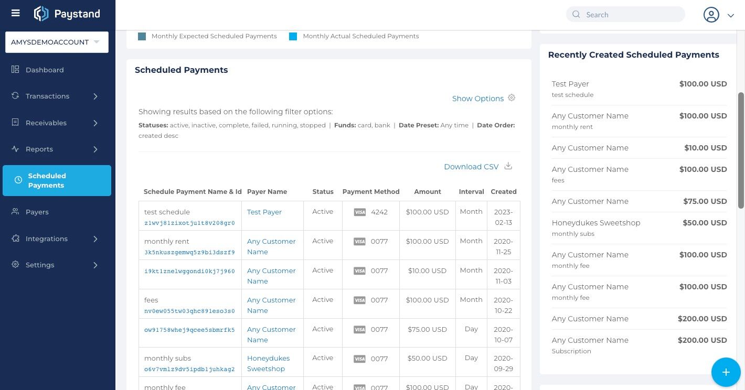The height and width of the screenshot is (390, 745).
Task: Select Scheduled Payments in the sidebar
Action: click(x=57, y=180)
